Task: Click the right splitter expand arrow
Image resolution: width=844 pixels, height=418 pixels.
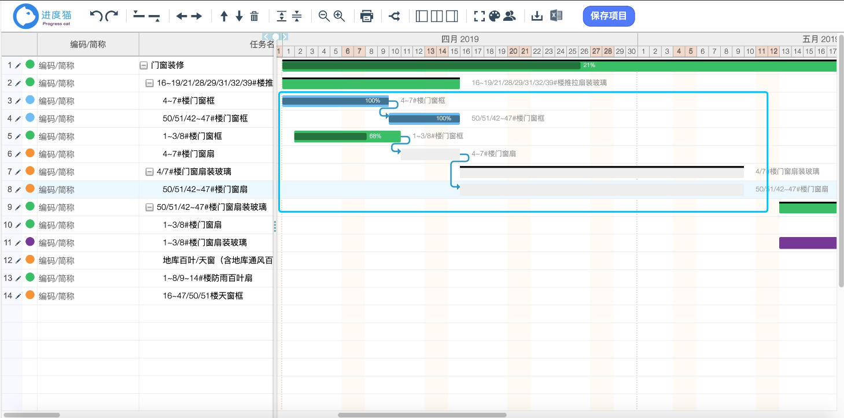Action: click(285, 37)
